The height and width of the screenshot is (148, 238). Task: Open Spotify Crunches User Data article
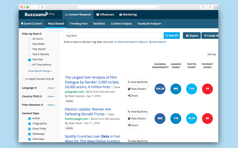(x=93, y=139)
